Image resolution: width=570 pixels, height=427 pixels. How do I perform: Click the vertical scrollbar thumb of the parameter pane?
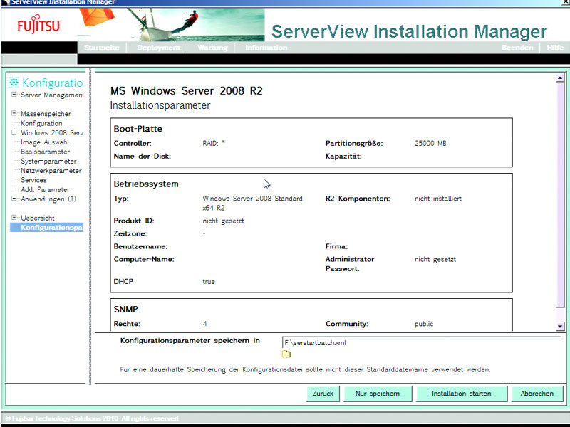[560, 195]
